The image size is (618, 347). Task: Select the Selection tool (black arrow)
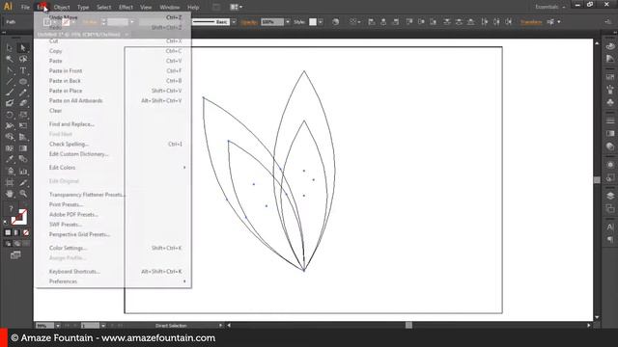coord(9,48)
